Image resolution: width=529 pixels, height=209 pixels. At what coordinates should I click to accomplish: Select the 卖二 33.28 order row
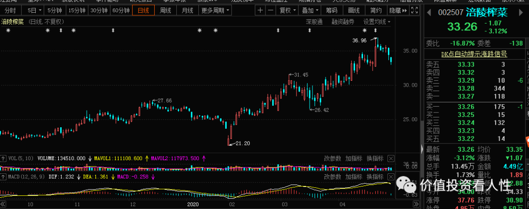pyautogui.click(x=473, y=89)
